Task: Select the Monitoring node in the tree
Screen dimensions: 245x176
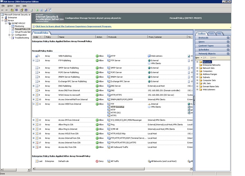Action: tap(19, 26)
